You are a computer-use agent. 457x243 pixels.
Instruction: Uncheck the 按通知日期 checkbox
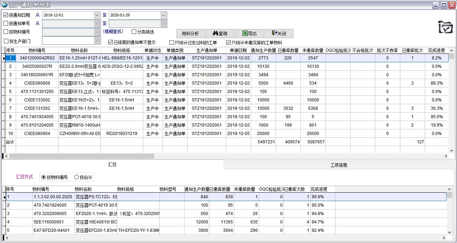pyautogui.click(x=6, y=15)
